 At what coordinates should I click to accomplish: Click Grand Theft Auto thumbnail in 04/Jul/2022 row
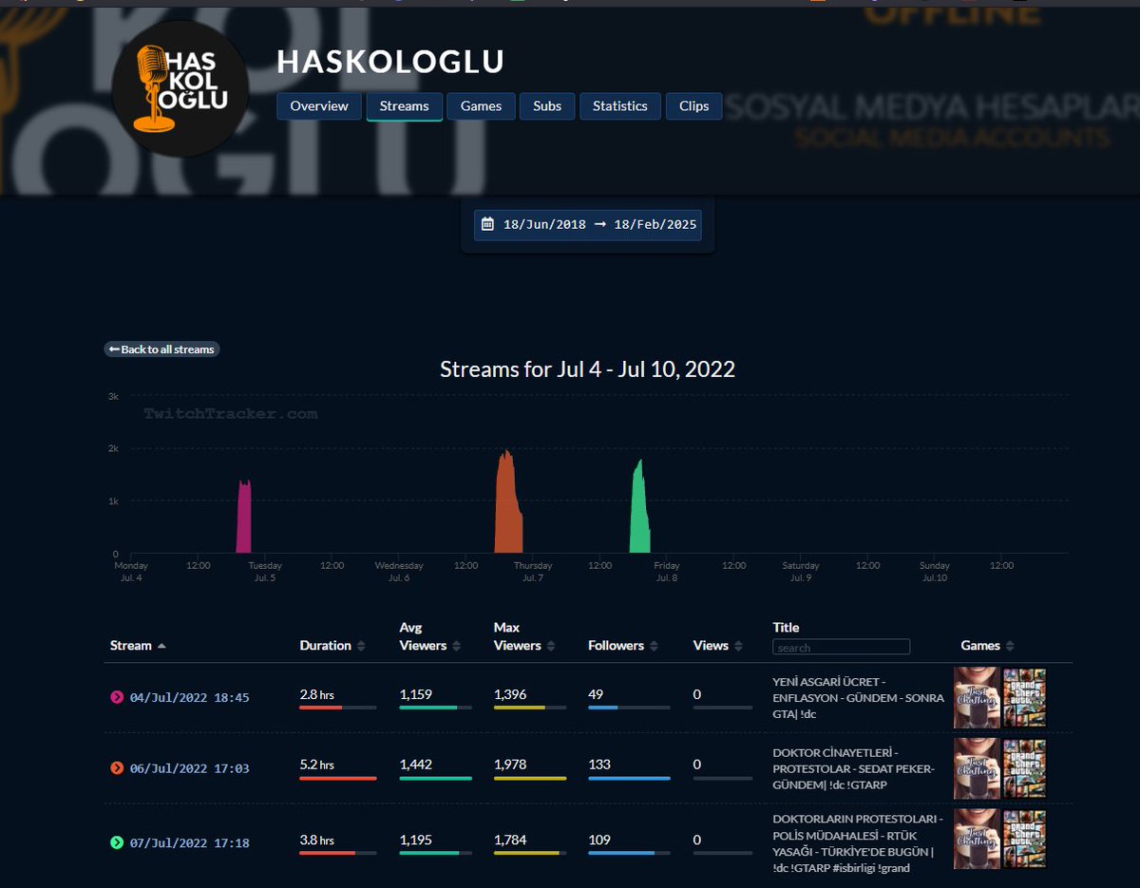[1024, 698]
